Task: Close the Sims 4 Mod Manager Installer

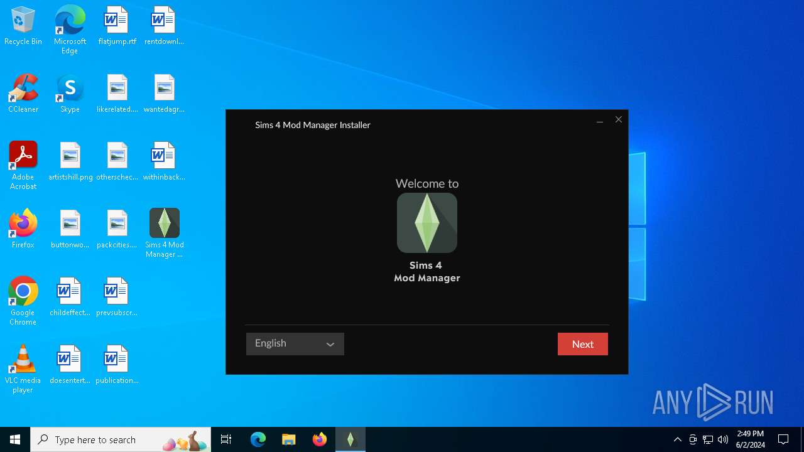Action: pos(619,119)
